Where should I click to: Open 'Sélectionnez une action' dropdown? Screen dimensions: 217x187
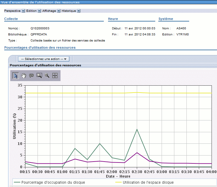[44, 59]
